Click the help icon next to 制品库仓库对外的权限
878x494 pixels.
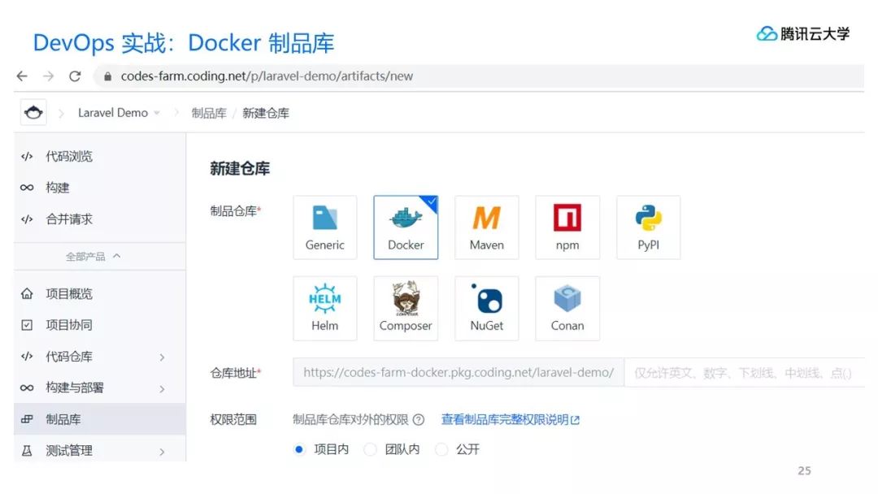419,419
